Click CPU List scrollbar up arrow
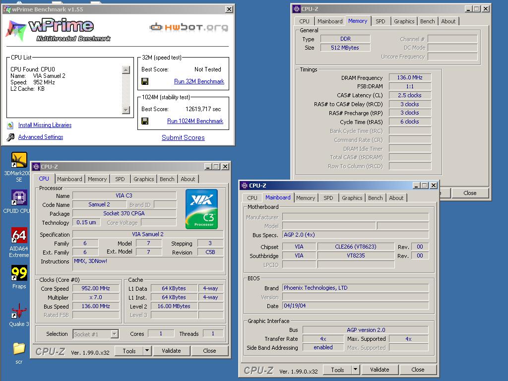Screen dimensions: 508x381 pyautogui.click(x=126, y=69)
